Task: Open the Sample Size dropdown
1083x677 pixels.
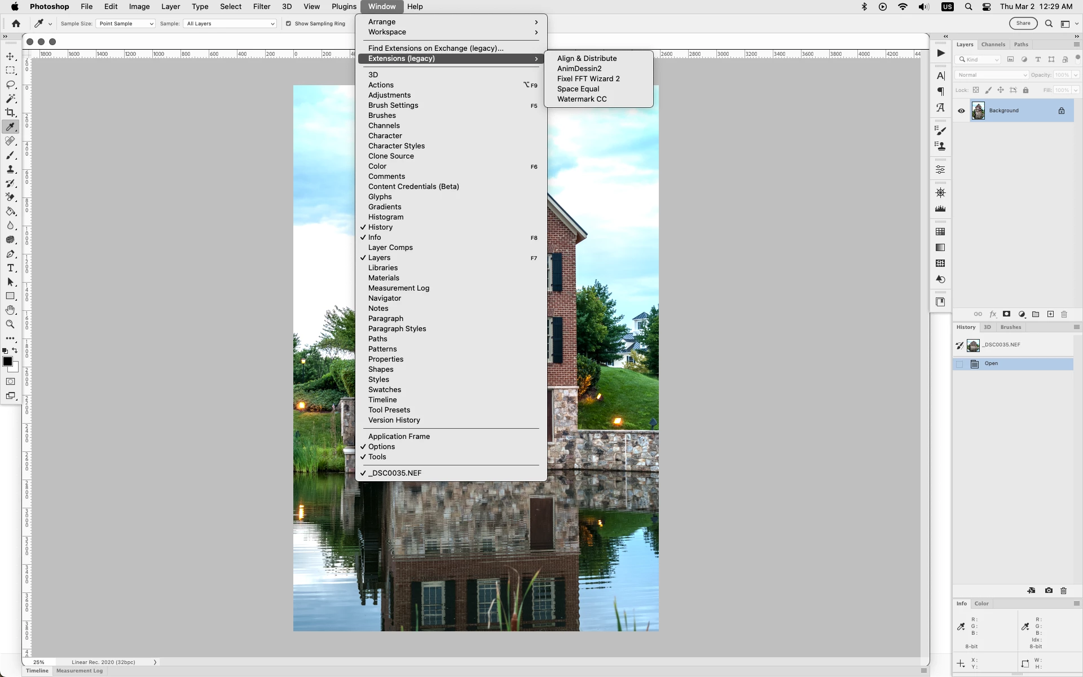Action: pyautogui.click(x=125, y=24)
